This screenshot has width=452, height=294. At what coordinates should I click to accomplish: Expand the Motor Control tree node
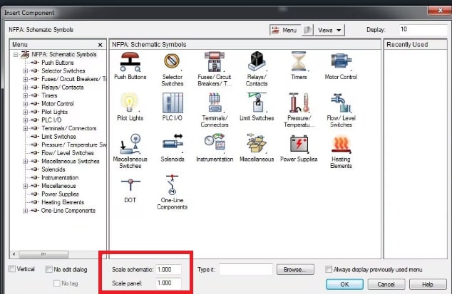26,104
